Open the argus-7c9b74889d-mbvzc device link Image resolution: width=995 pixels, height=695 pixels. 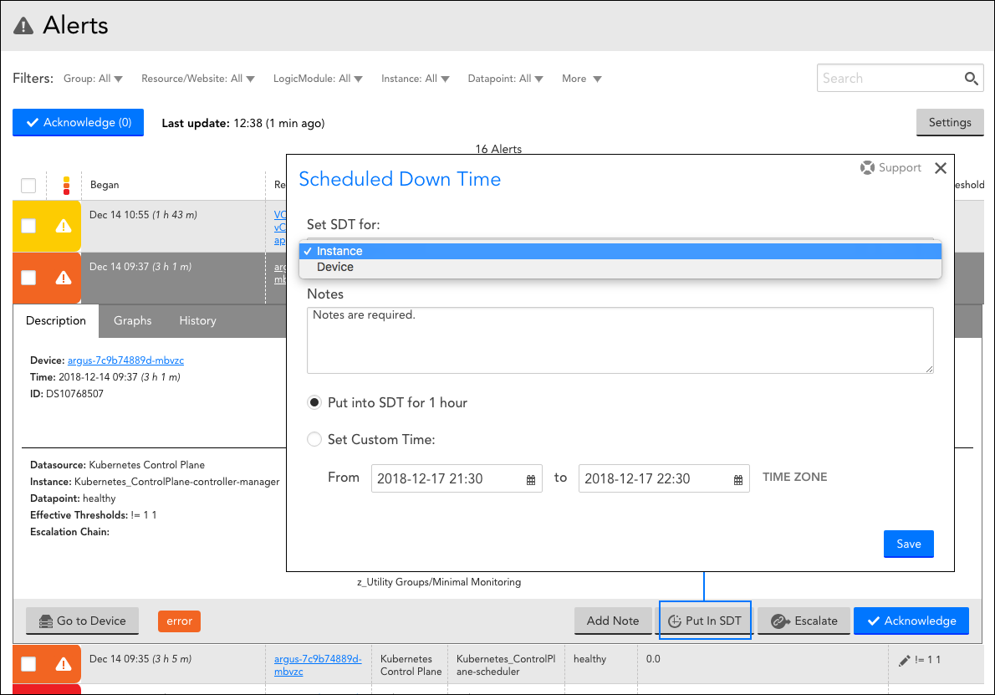(125, 360)
